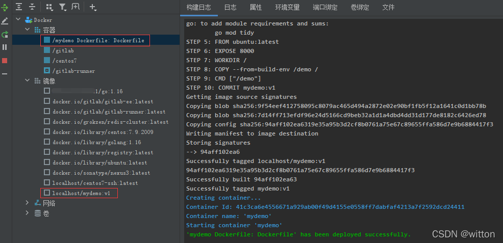Stop the container with the red square

pyautogui.click(x=5, y=61)
